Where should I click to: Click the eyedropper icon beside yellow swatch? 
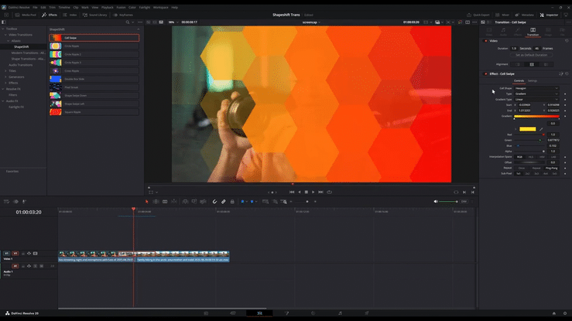(541, 129)
